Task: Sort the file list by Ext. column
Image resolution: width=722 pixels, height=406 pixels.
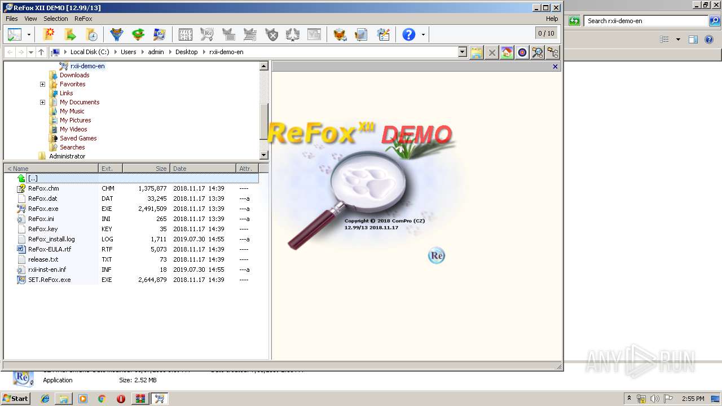Action: (111, 169)
